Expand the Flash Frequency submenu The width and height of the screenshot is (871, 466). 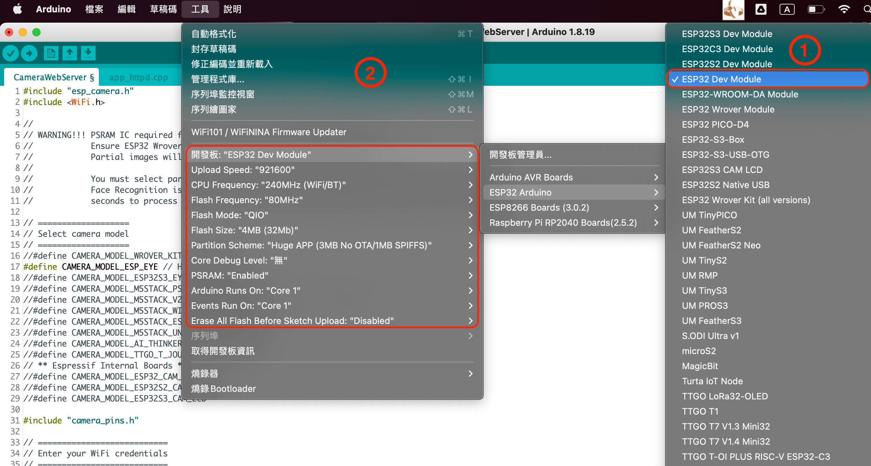click(332, 200)
